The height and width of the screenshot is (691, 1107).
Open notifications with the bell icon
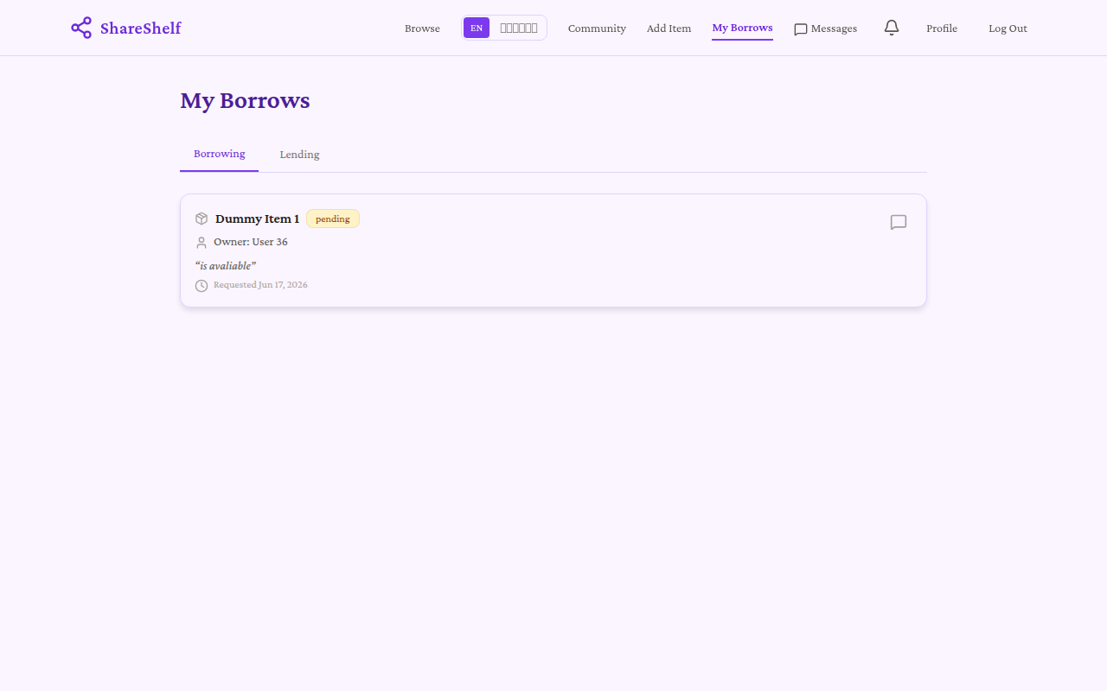point(892,28)
